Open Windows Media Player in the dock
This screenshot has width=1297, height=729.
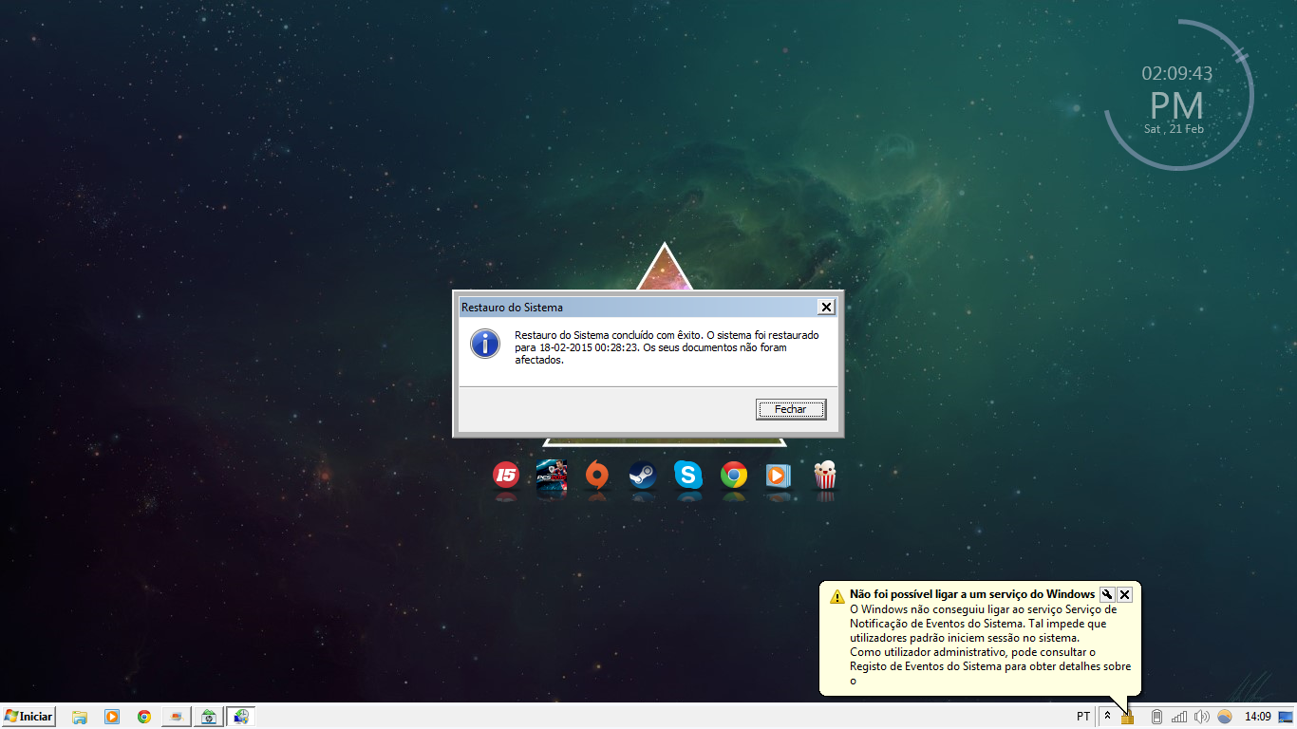779,475
